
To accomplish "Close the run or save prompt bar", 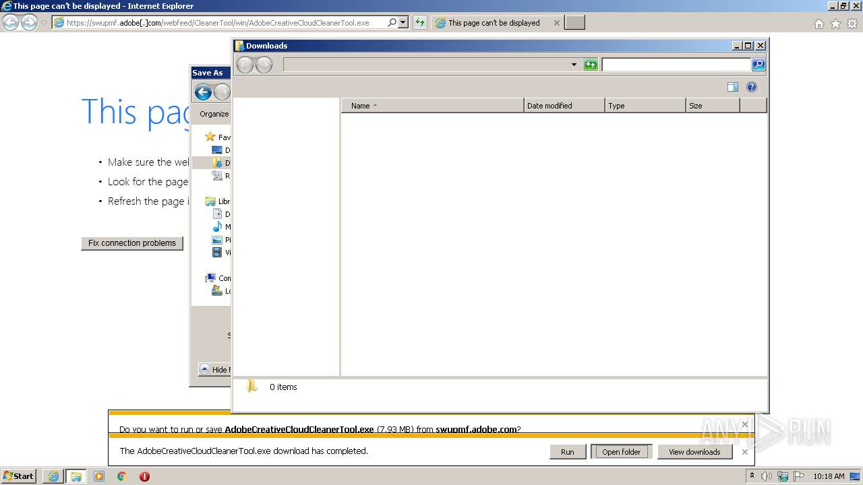I will (x=745, y=424).
